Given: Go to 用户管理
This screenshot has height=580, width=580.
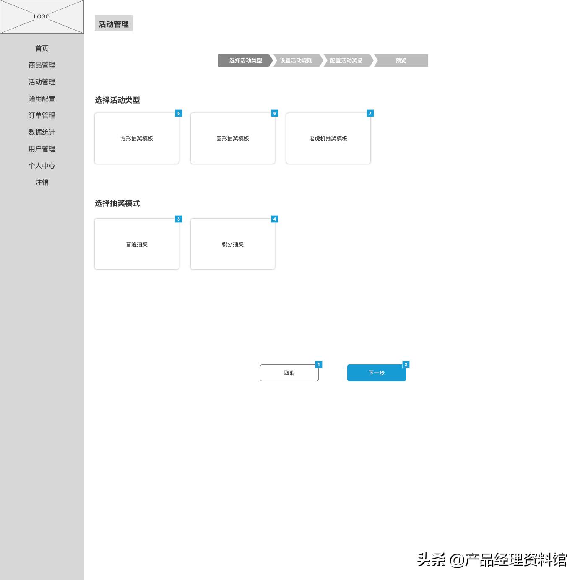Looking at the screenshot, I should pyautogui.click(x=42, y=149).
